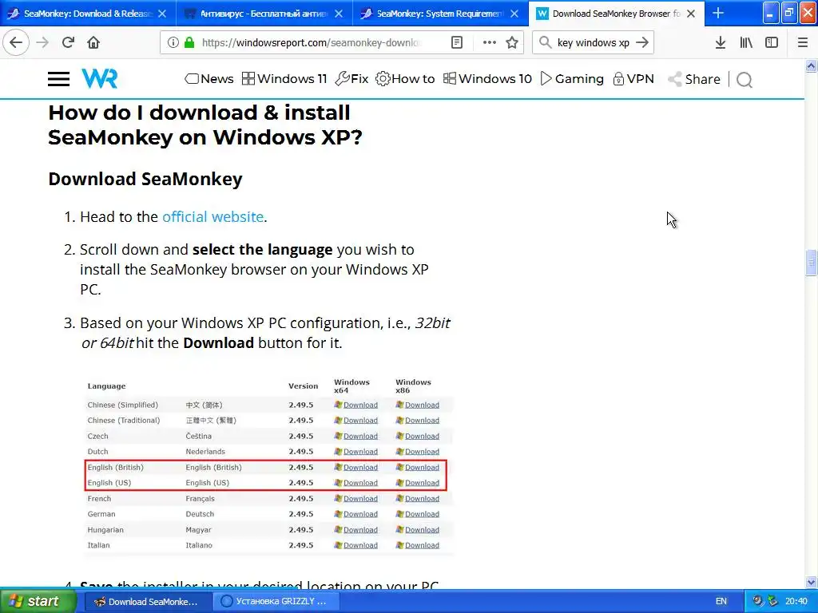Close the SeaMonkey Download & Releases tab
The width and height of the screenshot is (818, 613).
pyautogui.click(x=162, y=14)
